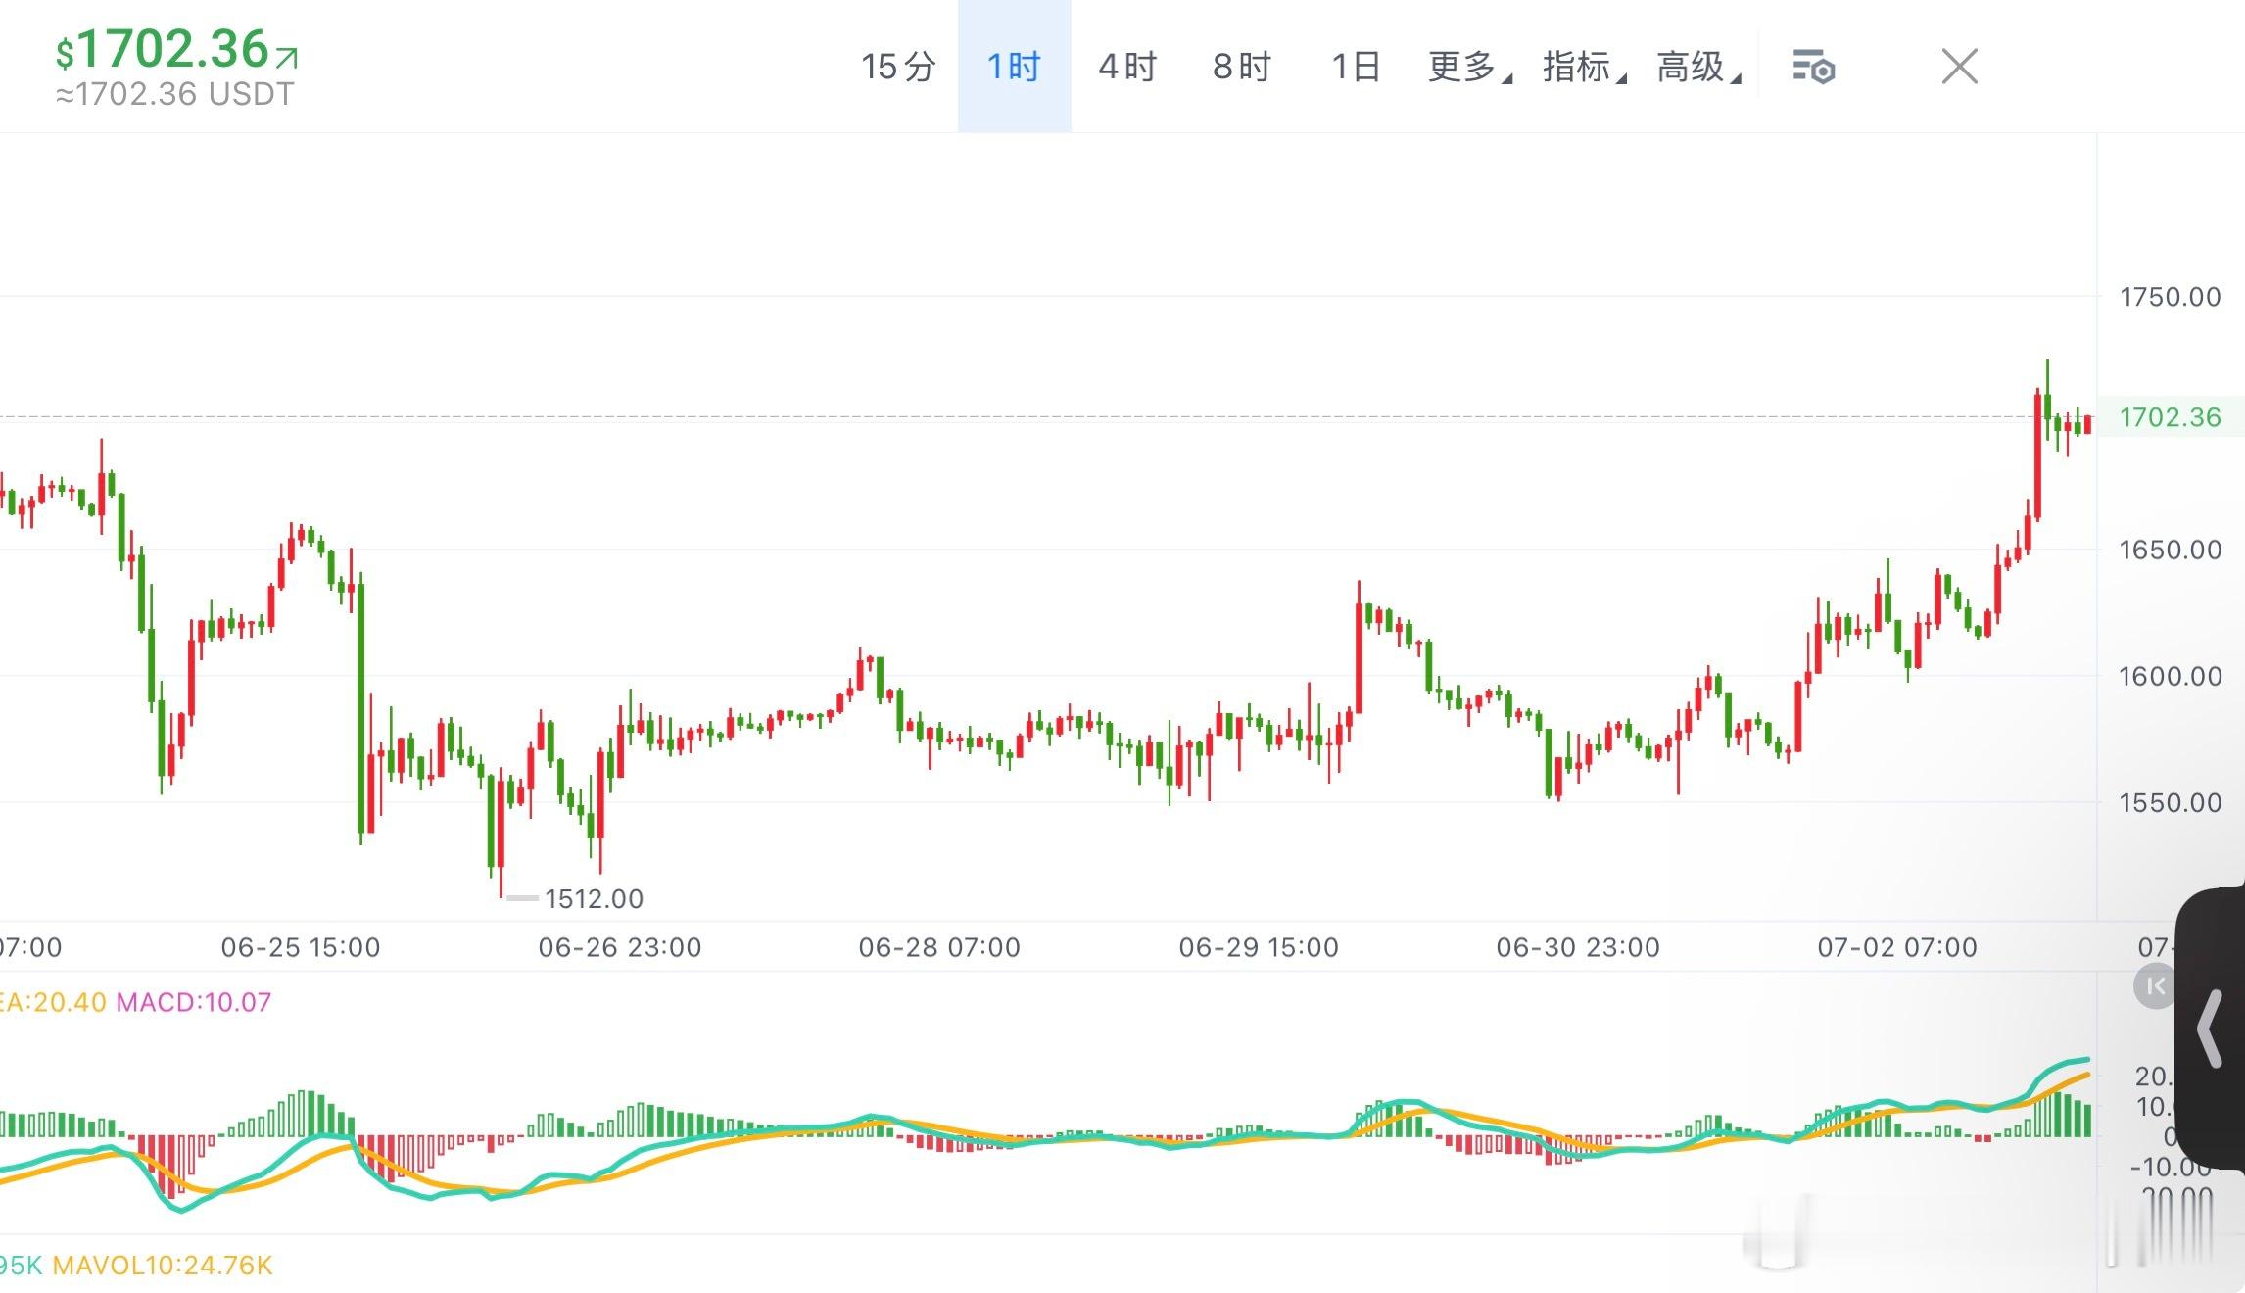Click the 06-25 15:00 time label
This screenshot has width=2245, height=1293.
point(301,947)
